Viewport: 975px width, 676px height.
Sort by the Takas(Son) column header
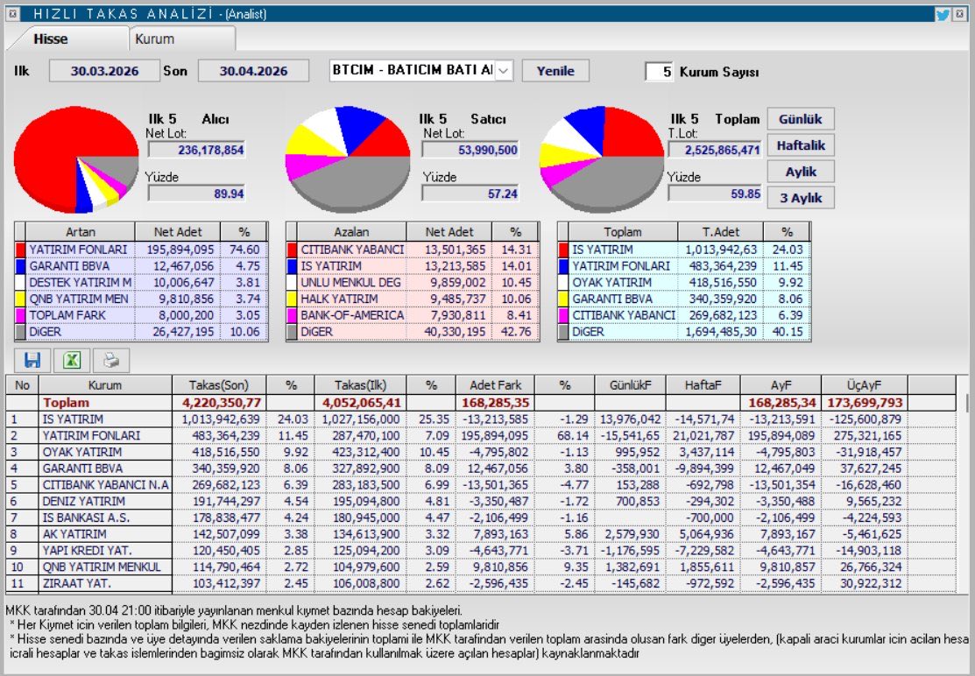219,385
